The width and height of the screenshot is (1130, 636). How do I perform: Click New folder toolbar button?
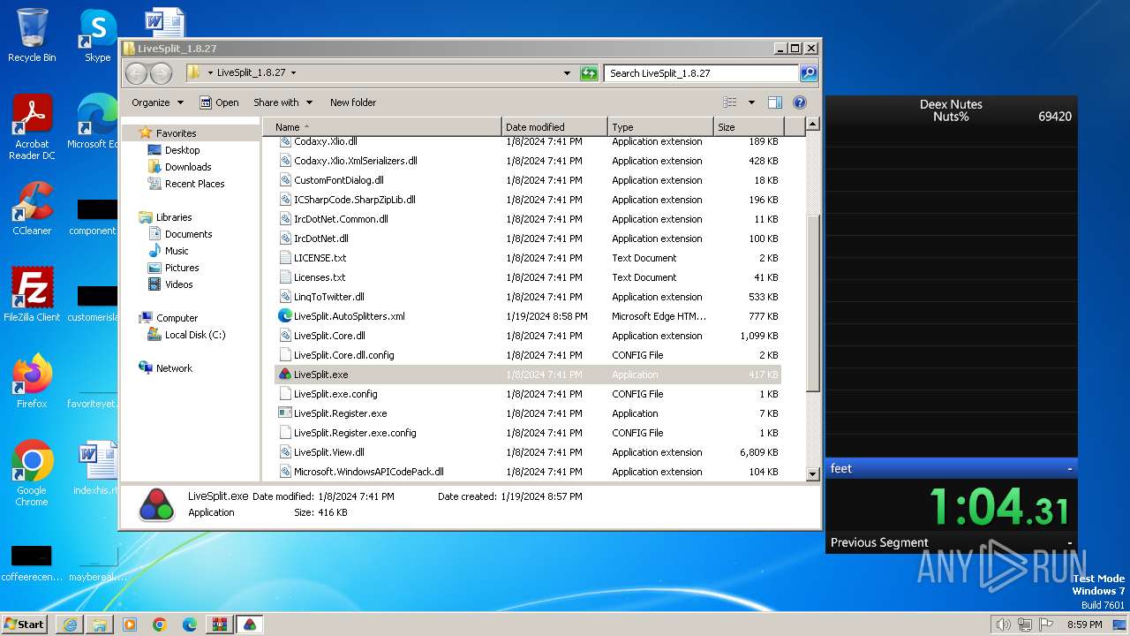tap(353, 102)
